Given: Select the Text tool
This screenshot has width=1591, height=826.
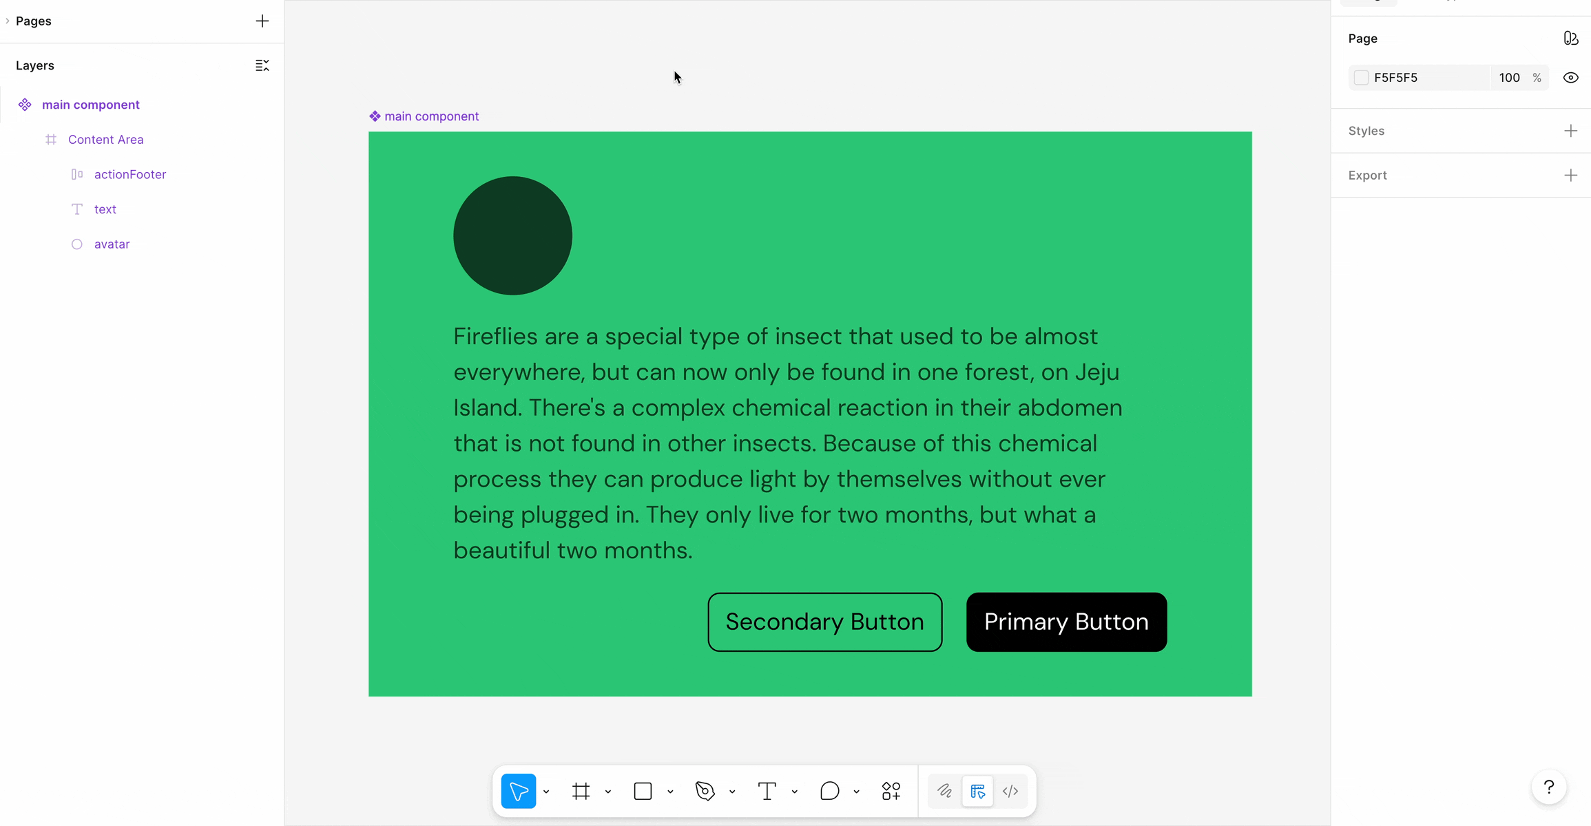Looking at the screenshot, I should pos(767,791).
